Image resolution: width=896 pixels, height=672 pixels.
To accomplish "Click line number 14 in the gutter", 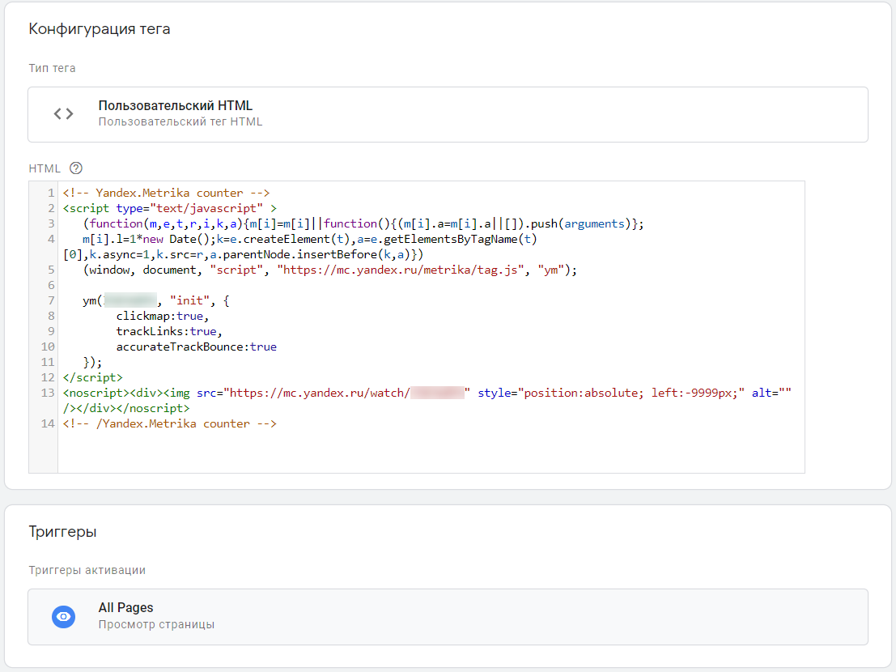I will (48, 423).
